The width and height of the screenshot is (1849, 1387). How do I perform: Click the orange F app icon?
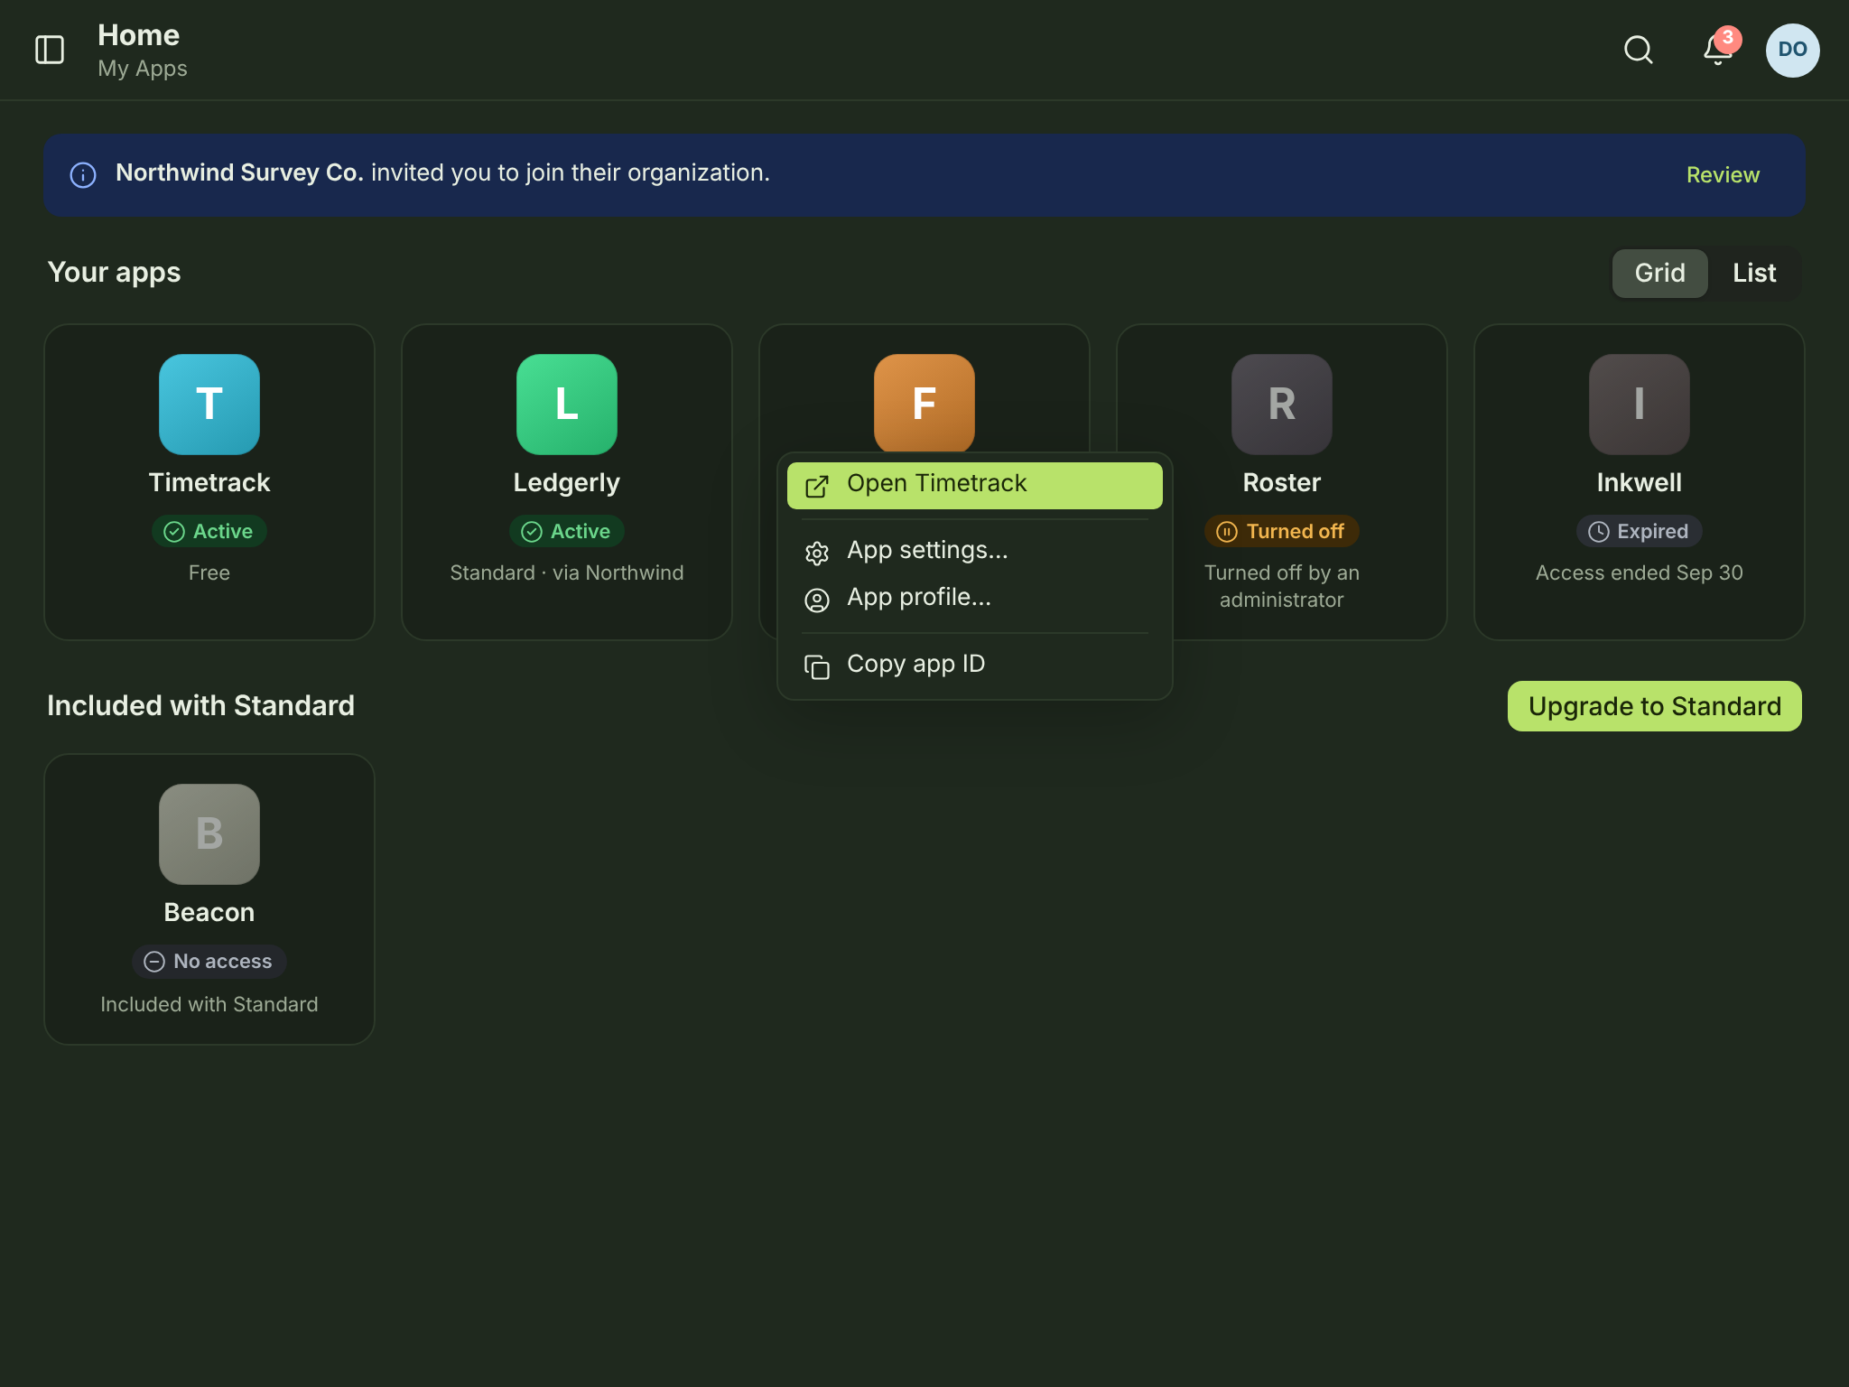tap(924, 402)
